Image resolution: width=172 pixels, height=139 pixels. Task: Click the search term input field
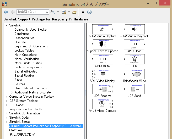(31, 12)
